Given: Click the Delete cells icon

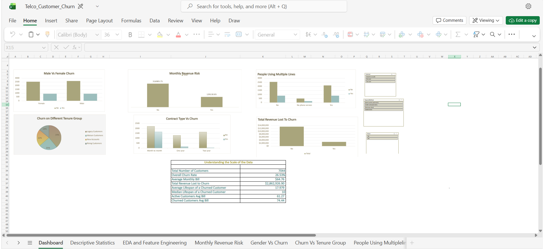Looking at the screenshot, I should click(420, 35).
